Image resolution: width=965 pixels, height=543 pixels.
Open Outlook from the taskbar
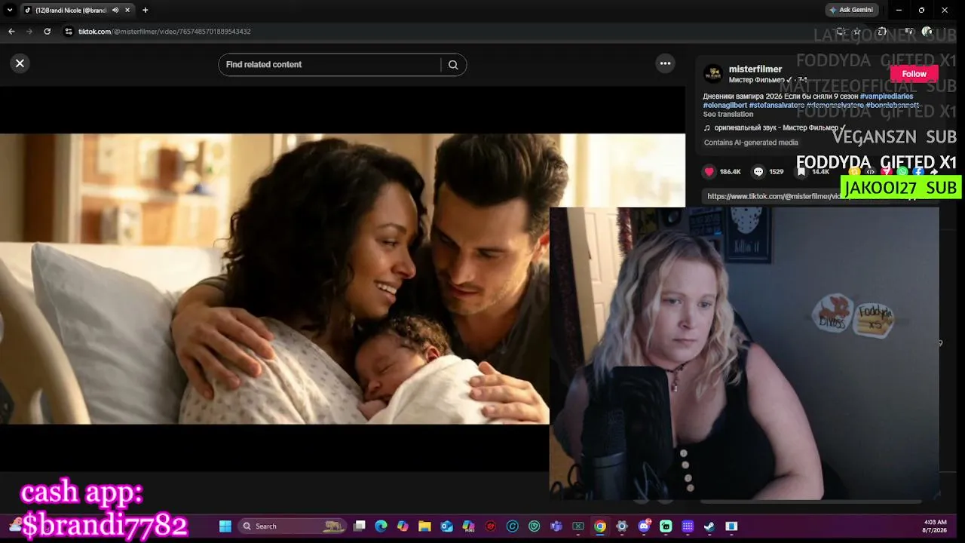[x=446, y=526]
